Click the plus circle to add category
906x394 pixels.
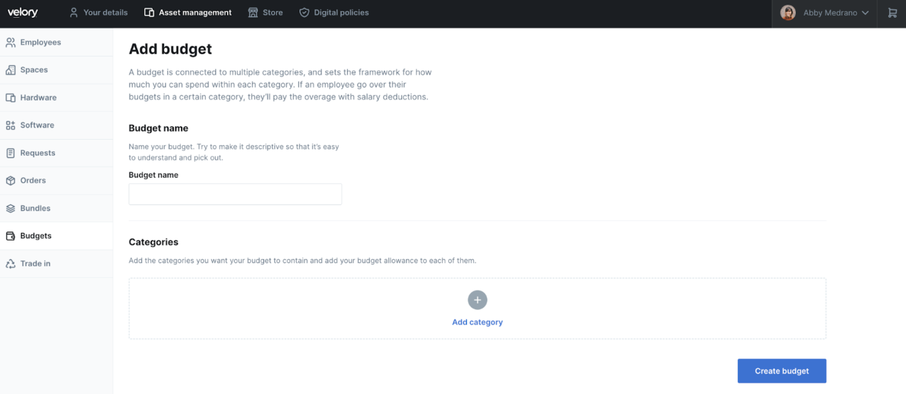tap(477, 300)
